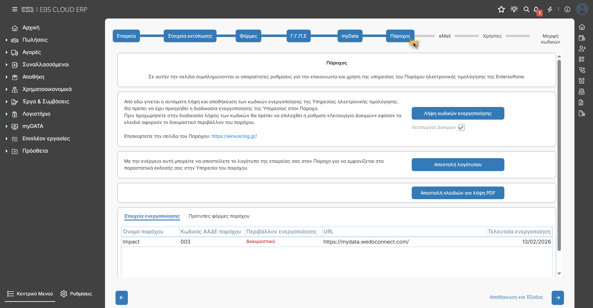Open the https://einvoicing.gr/ link
The image size is (593, 308).
click(x=234, y=136)
